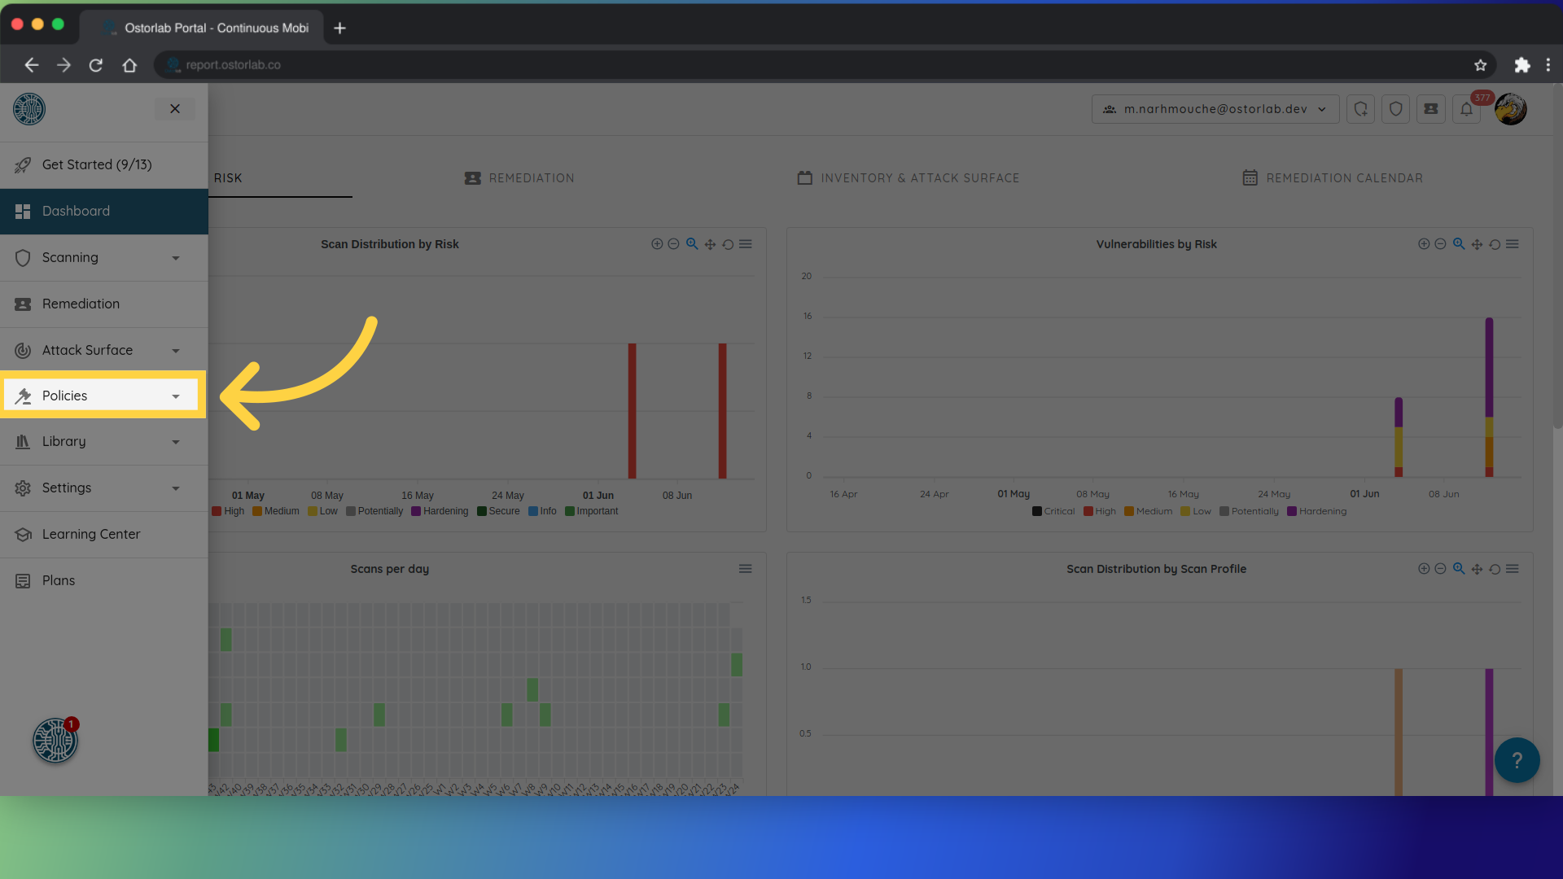The width and height of the screenshot is (1563, 879).
Task: Click the shield icon in top bar
Action: [1395, 109]
